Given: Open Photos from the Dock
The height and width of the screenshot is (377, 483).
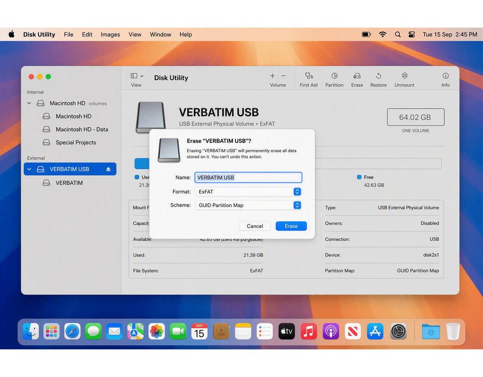Looking at the screenshot, I should click(x=157, y=331).
